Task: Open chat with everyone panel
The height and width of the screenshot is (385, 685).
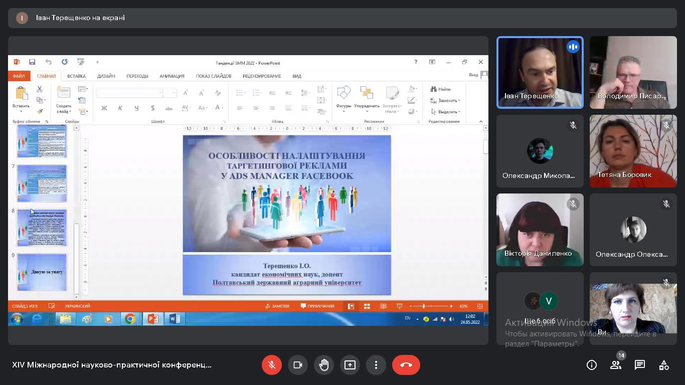Action: tap(640, 365)
